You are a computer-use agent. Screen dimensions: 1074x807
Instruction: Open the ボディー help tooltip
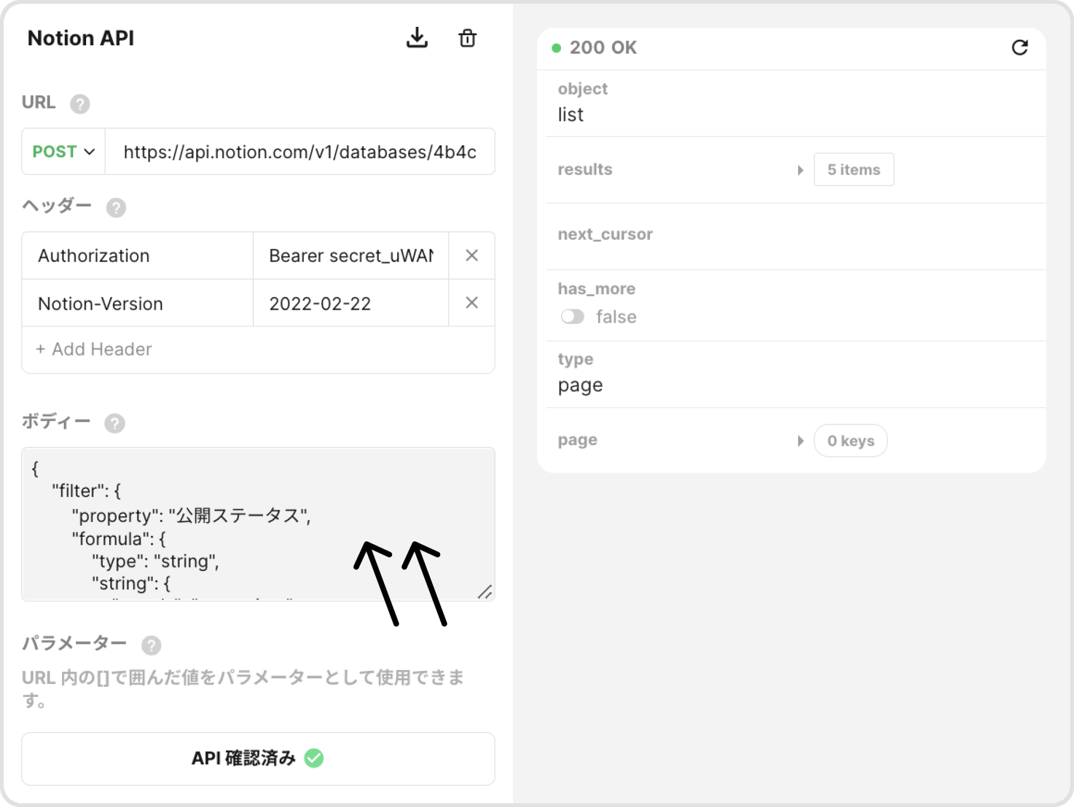(115, 423)
